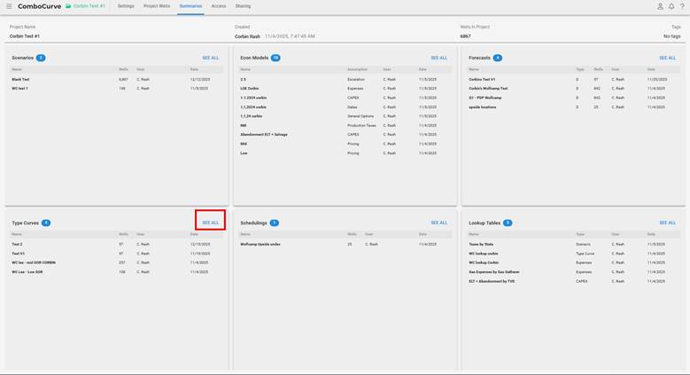Image resolution: width=690 pixels, height=375 pixels.
Task: Open the hamburger navigation menu
Action: (x=9, y=6)
